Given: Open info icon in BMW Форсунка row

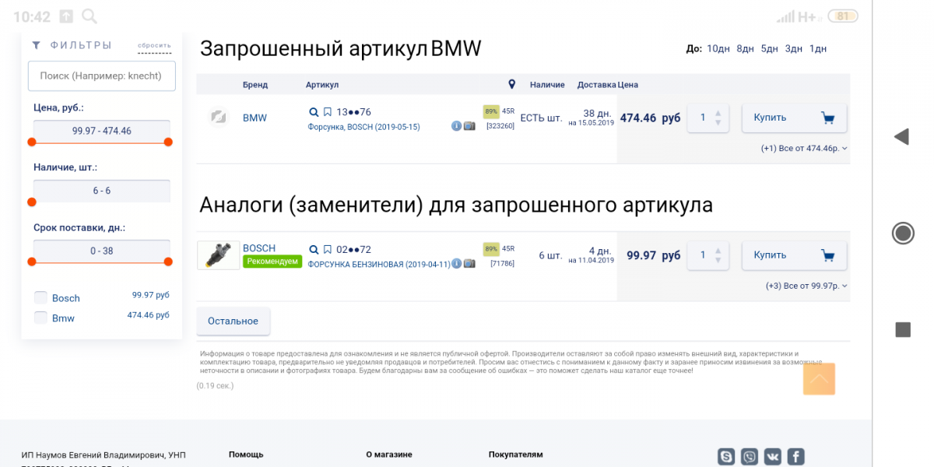Looking at the screenshot, I should 457,126.
